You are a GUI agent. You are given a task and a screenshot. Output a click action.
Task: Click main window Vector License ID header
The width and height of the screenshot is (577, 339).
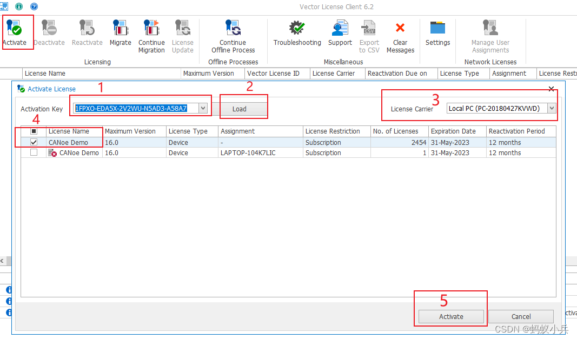point(277,73)
